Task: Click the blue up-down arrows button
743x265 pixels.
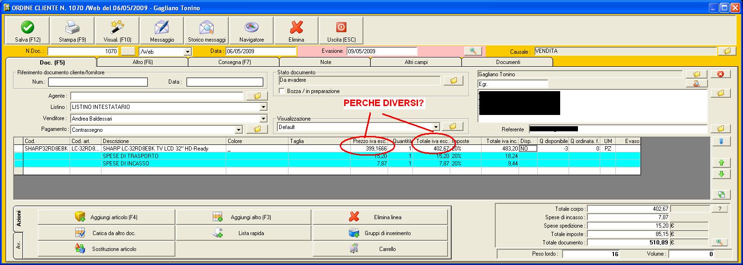Action: click(721, 141)
